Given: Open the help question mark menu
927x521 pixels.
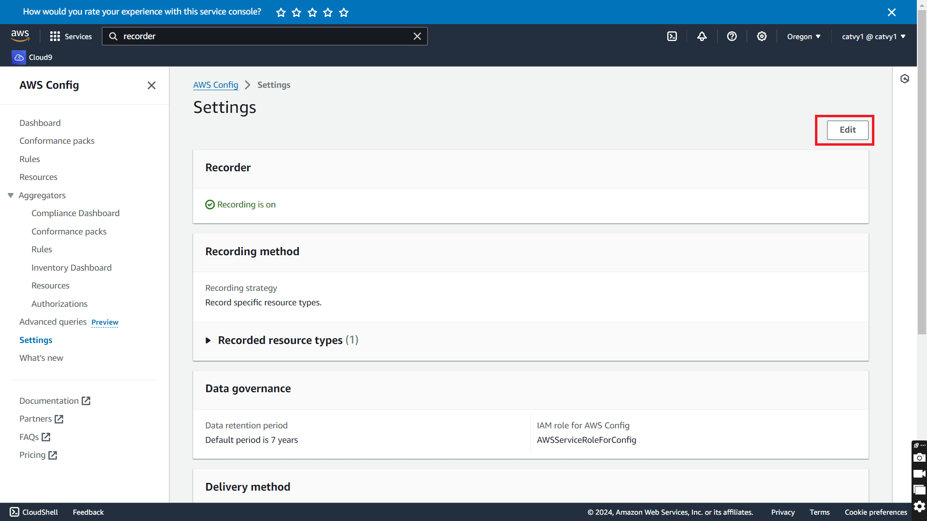Looking at the screenshot, I should [x=732, y=36].
